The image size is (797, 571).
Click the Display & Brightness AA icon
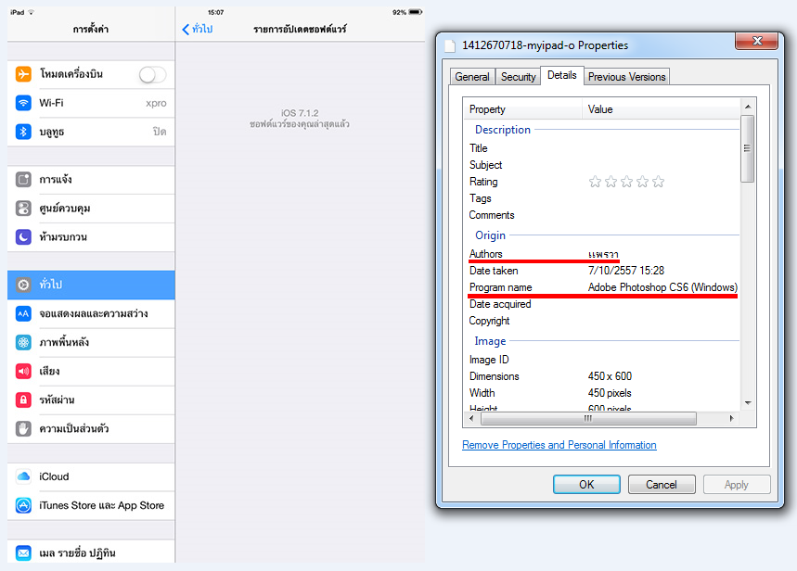pos(23,313)
